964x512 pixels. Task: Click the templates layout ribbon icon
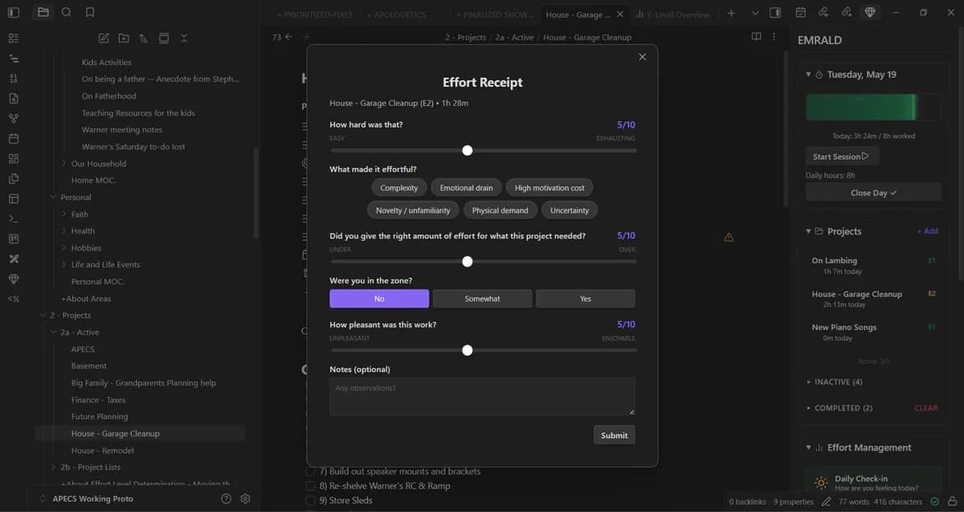pos(14,198)
